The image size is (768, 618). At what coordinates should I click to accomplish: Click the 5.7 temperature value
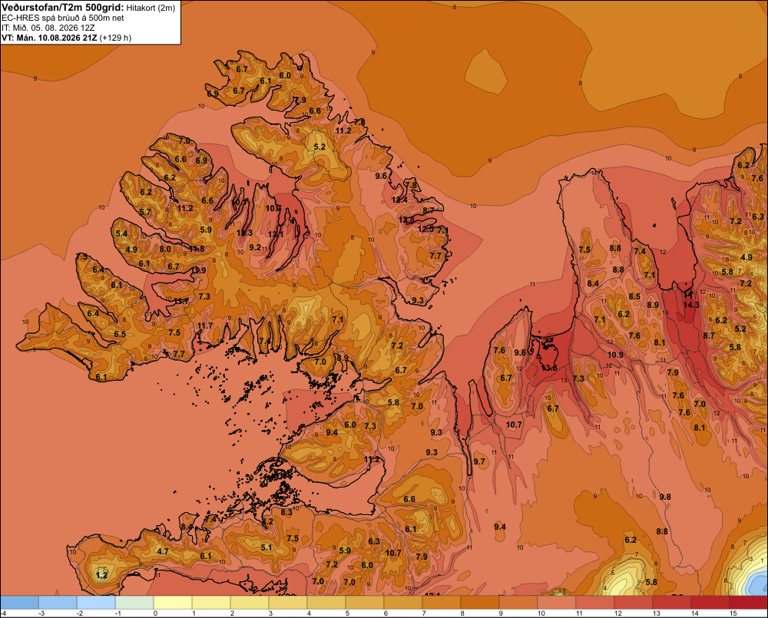(145, 212)
